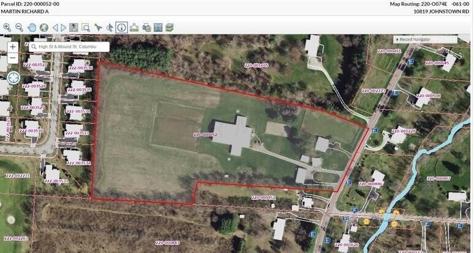
Task: Click the identify info tool
Action: click(x=121, y=28)
